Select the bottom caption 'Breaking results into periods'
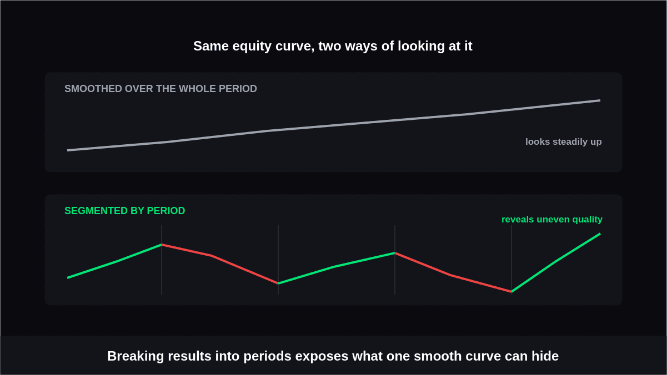Image resolution: width=667 pixels, height=375 pixels. tap(333, 356)
